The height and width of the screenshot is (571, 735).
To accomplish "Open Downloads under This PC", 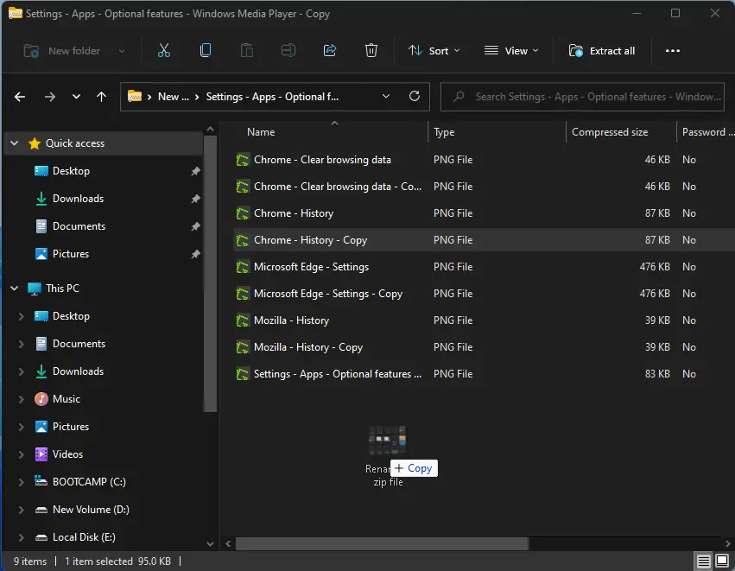I will click(78, 371).
